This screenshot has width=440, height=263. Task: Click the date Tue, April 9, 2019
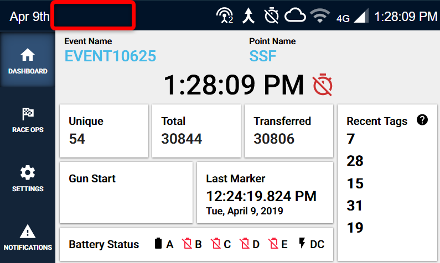(x=245, y=211)
